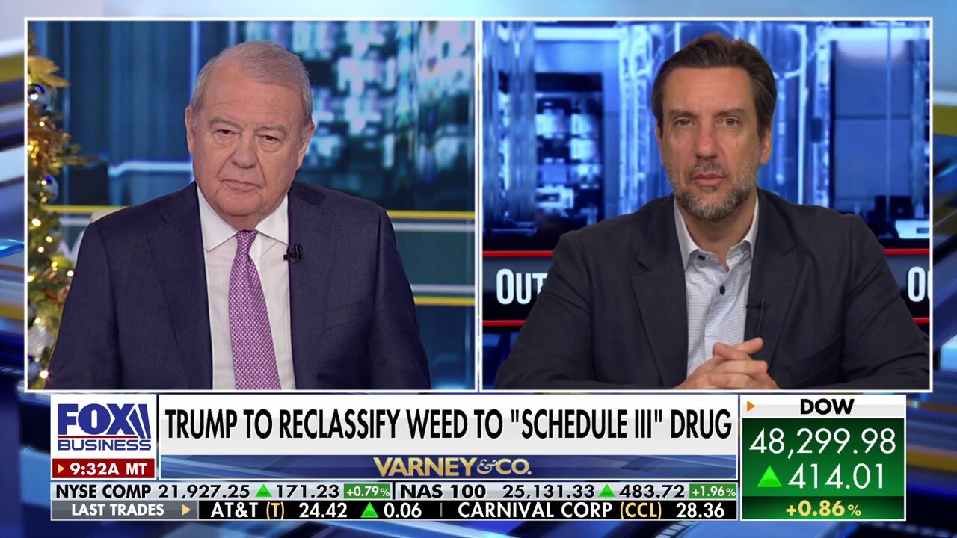Image resolution: width=957 pixels, height=538 pixels.
Task: Click the NAS 100 green up arrow
Action: (x=606, y=492)
